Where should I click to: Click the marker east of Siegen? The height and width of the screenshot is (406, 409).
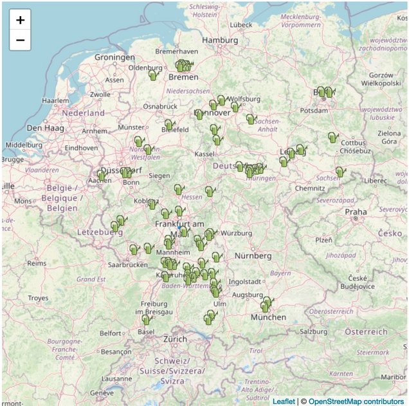(x=178, y=189)
